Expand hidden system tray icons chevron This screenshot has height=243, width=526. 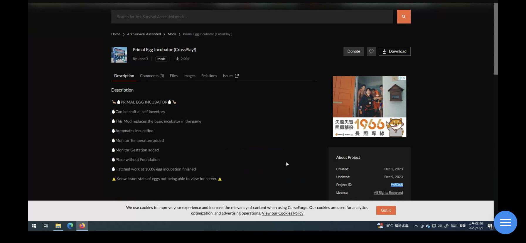coord(416,226)
